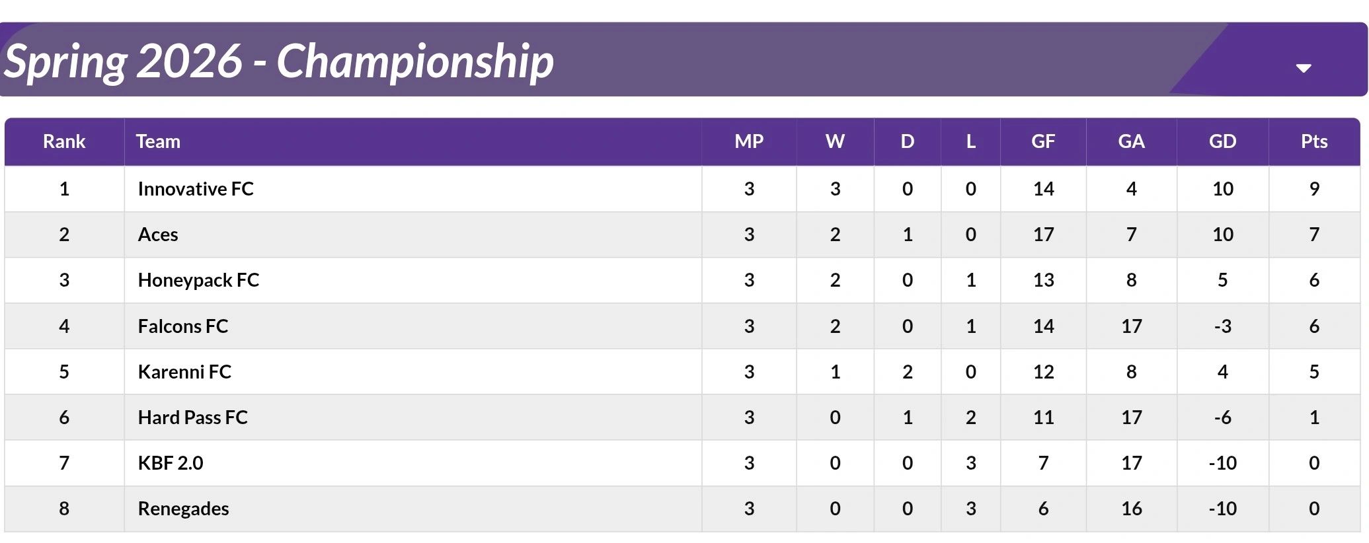Click the W column header

[x=835, y=141]
